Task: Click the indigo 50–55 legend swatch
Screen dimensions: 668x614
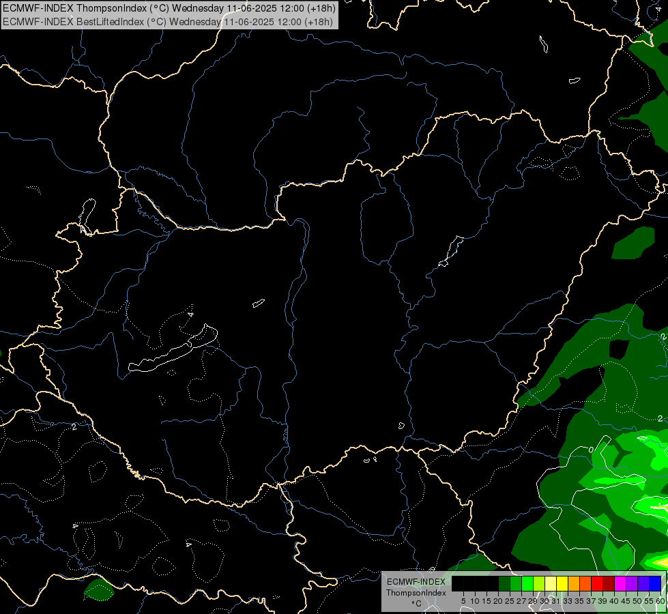Action: coord(643,583)
